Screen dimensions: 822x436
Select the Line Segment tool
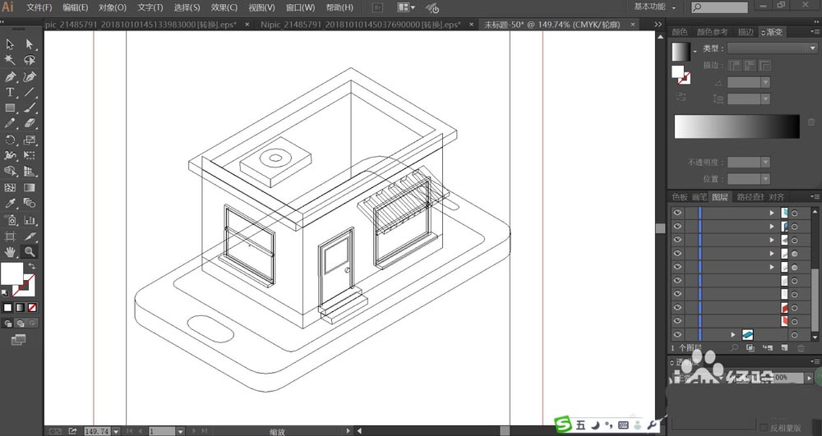click(x=30, y=93)
